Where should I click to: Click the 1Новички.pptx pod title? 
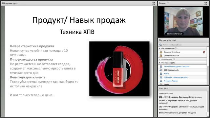[10, 3]
